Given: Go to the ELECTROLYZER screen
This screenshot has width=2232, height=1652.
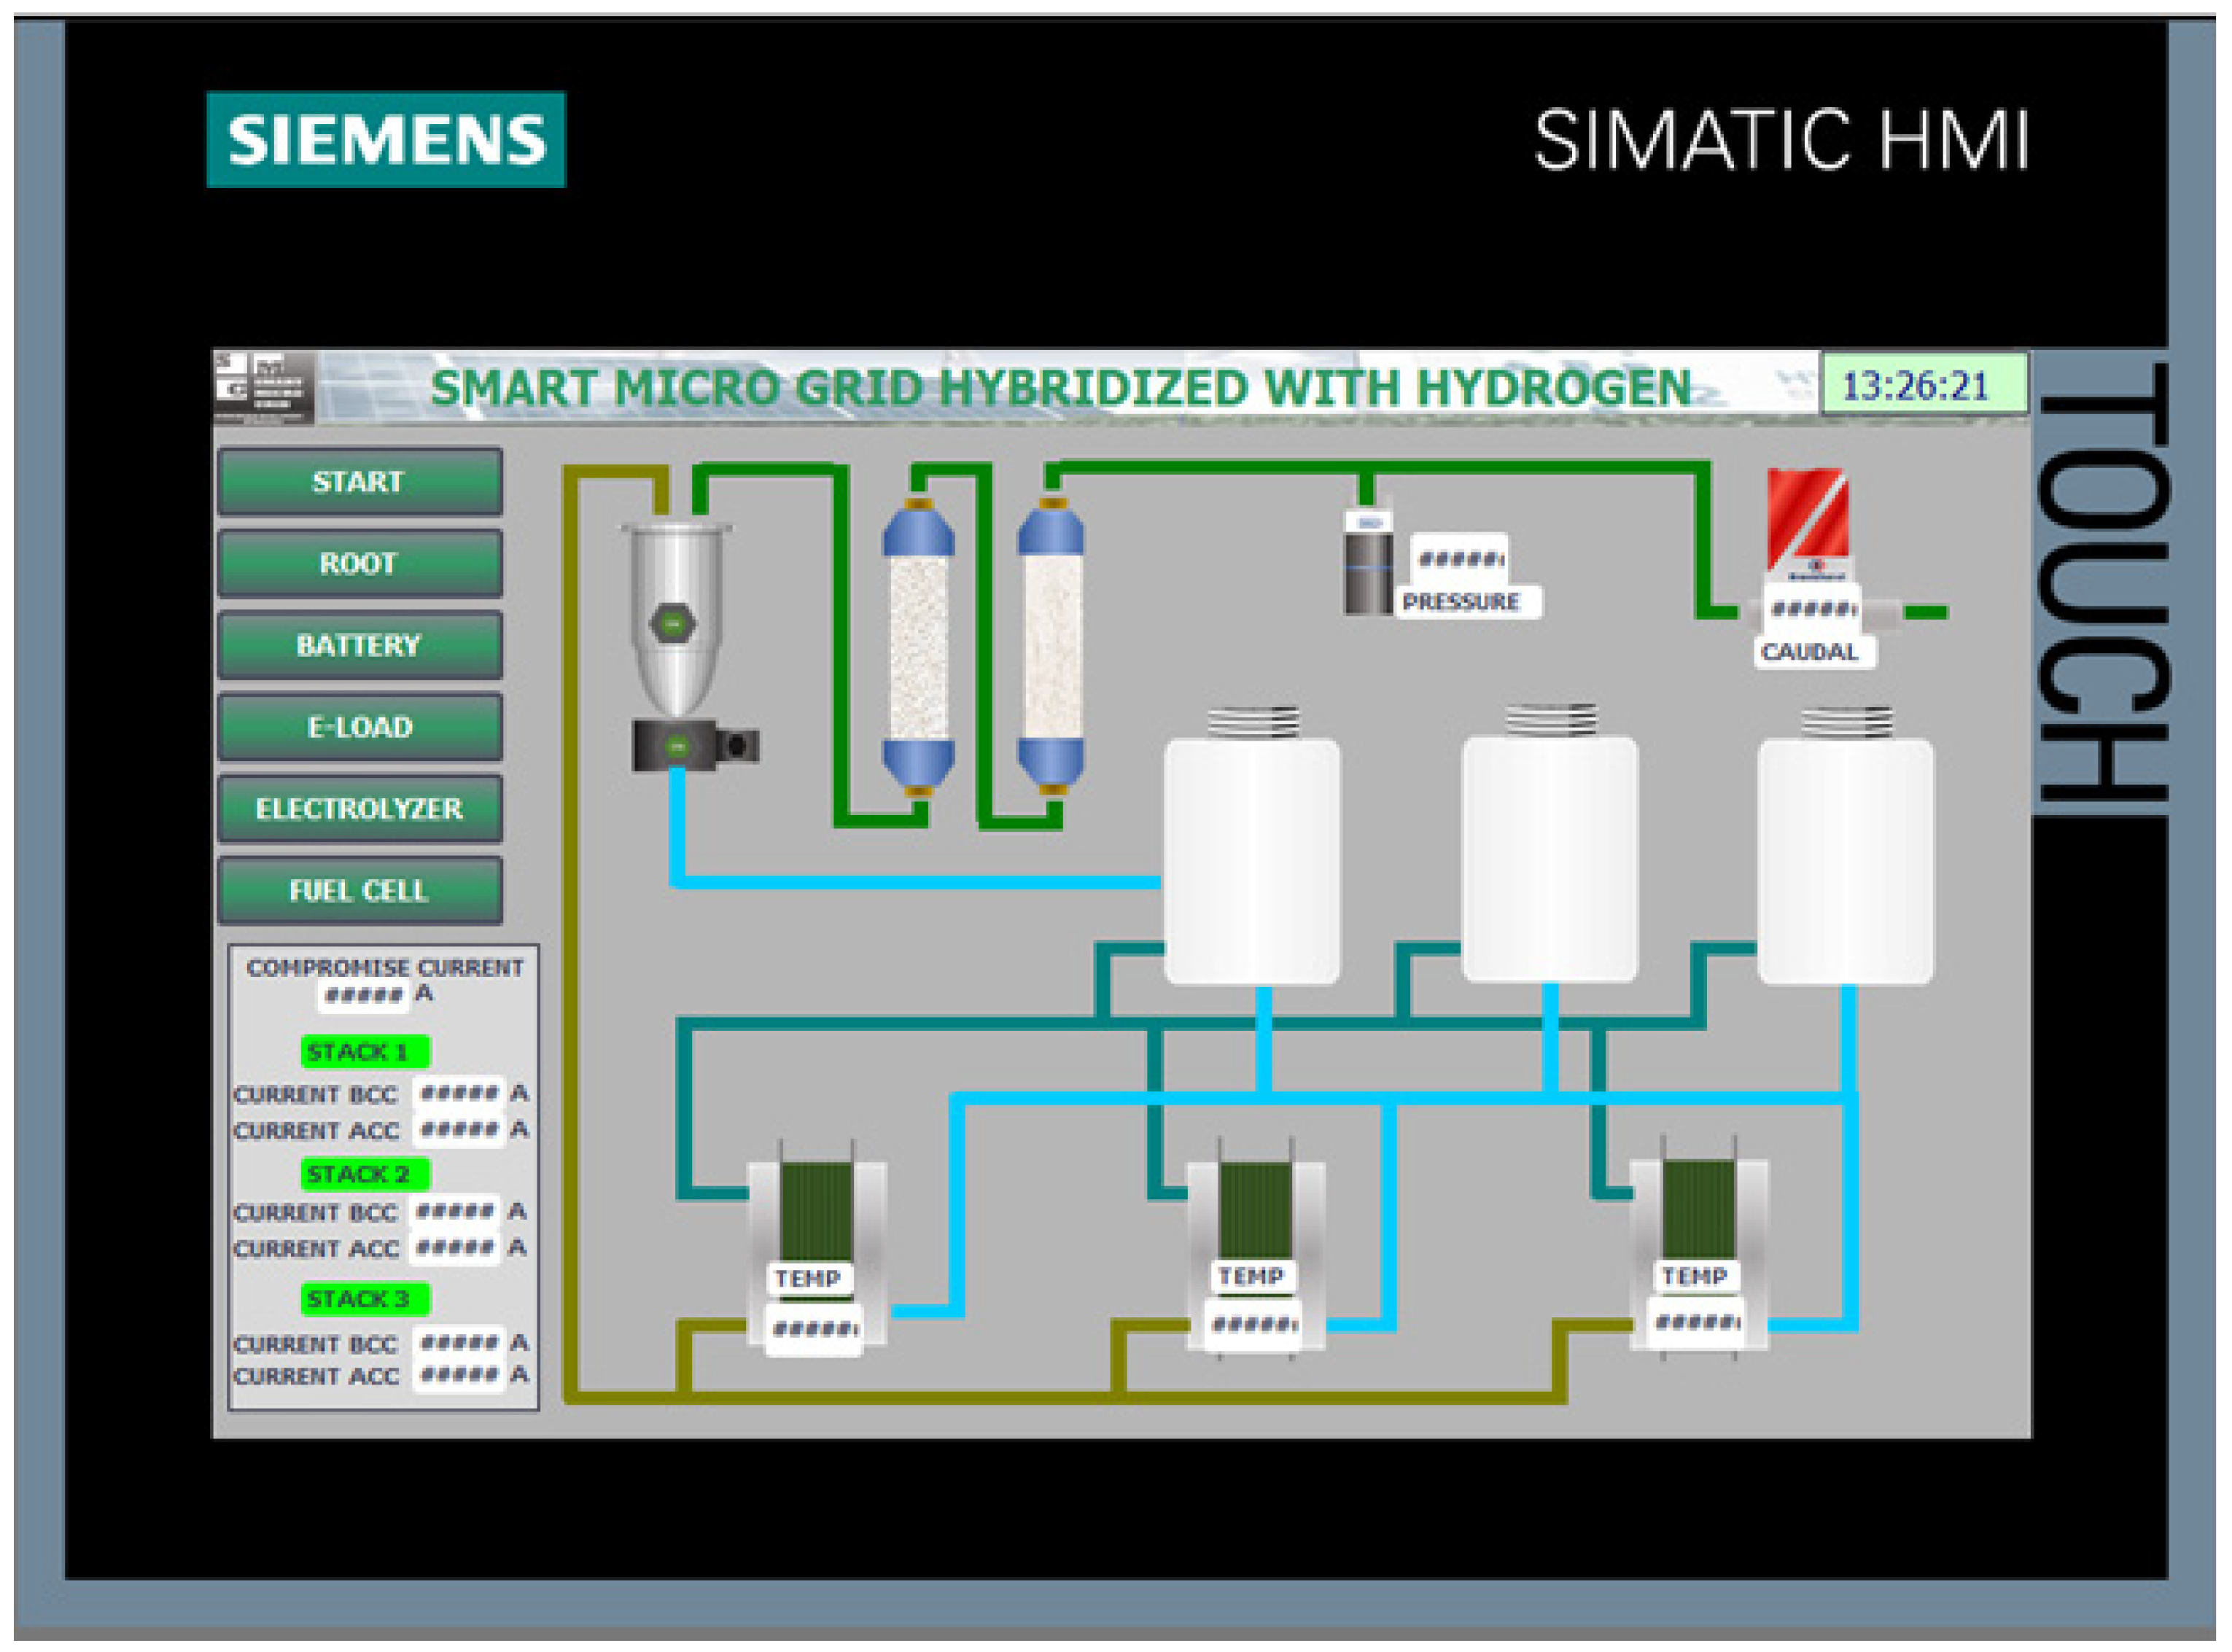Looking at the screenshot, I should 359,809.
